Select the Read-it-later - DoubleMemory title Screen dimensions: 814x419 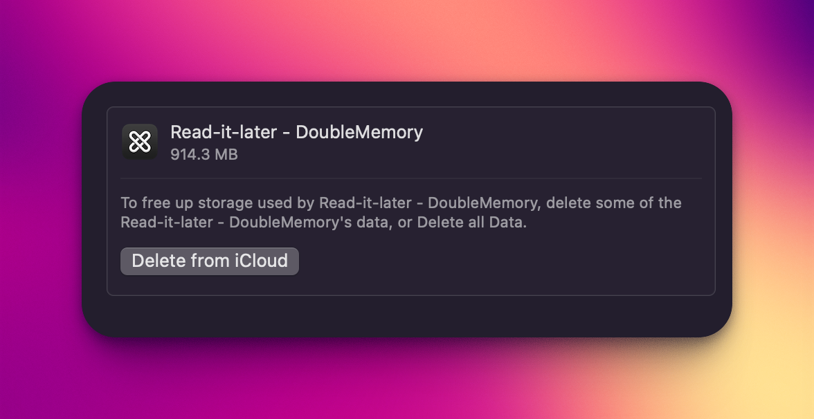tap(296, 132)
